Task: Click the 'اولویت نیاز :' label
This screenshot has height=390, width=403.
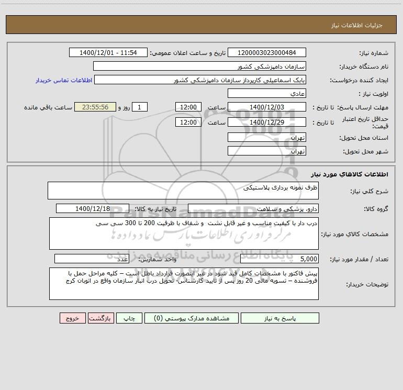Action: tap(374, 94)
